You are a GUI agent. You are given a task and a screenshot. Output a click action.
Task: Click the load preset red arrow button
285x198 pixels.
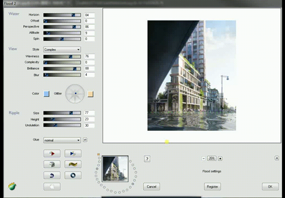(x=52, y=153)
